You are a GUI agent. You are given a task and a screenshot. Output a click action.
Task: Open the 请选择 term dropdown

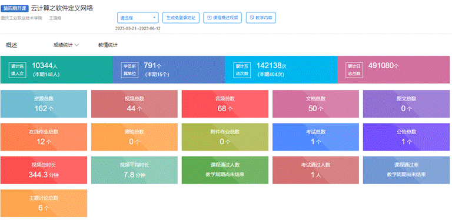pos(138,18)
